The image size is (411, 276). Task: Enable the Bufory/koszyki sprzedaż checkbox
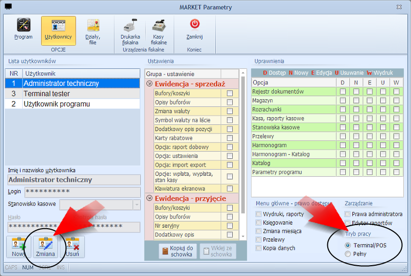coord(230,94)
